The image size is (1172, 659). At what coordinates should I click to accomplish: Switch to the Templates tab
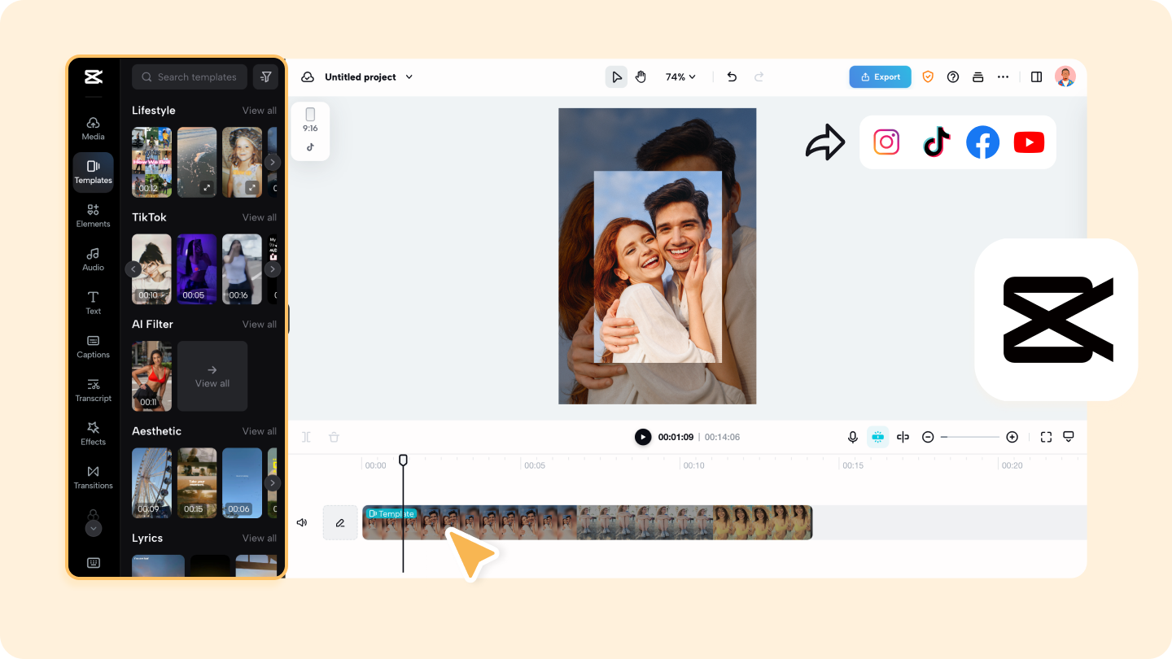(x=93, y=172)
